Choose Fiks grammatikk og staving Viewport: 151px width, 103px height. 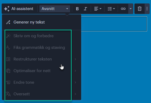click(x=42, y=48)
